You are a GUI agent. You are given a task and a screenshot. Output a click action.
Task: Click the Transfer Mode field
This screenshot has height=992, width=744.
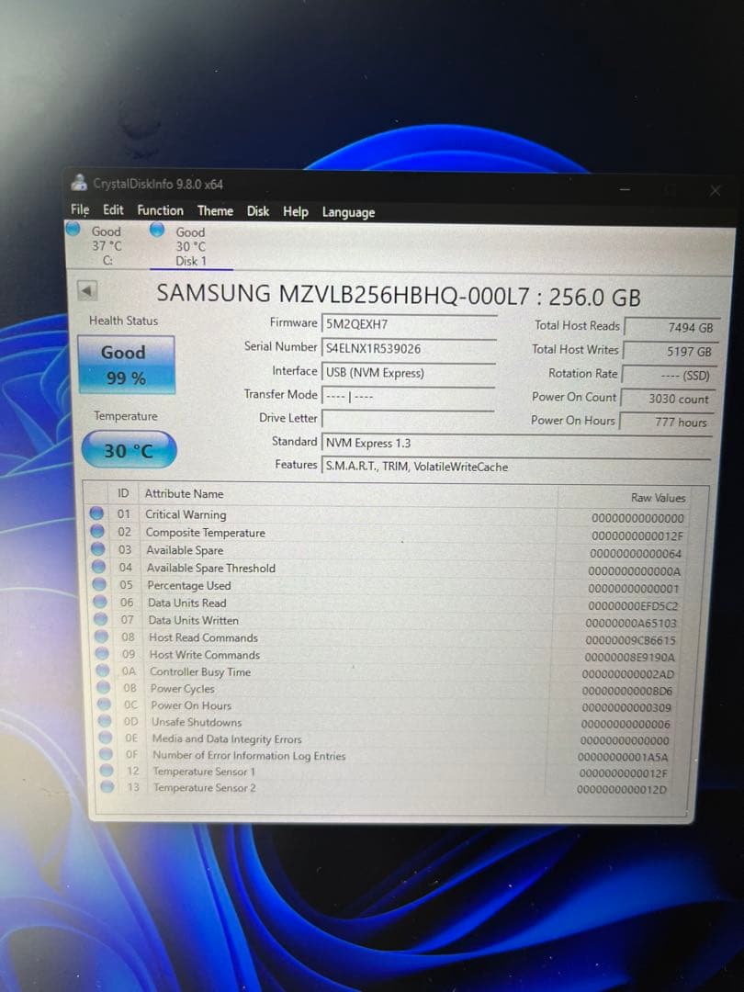409,396
